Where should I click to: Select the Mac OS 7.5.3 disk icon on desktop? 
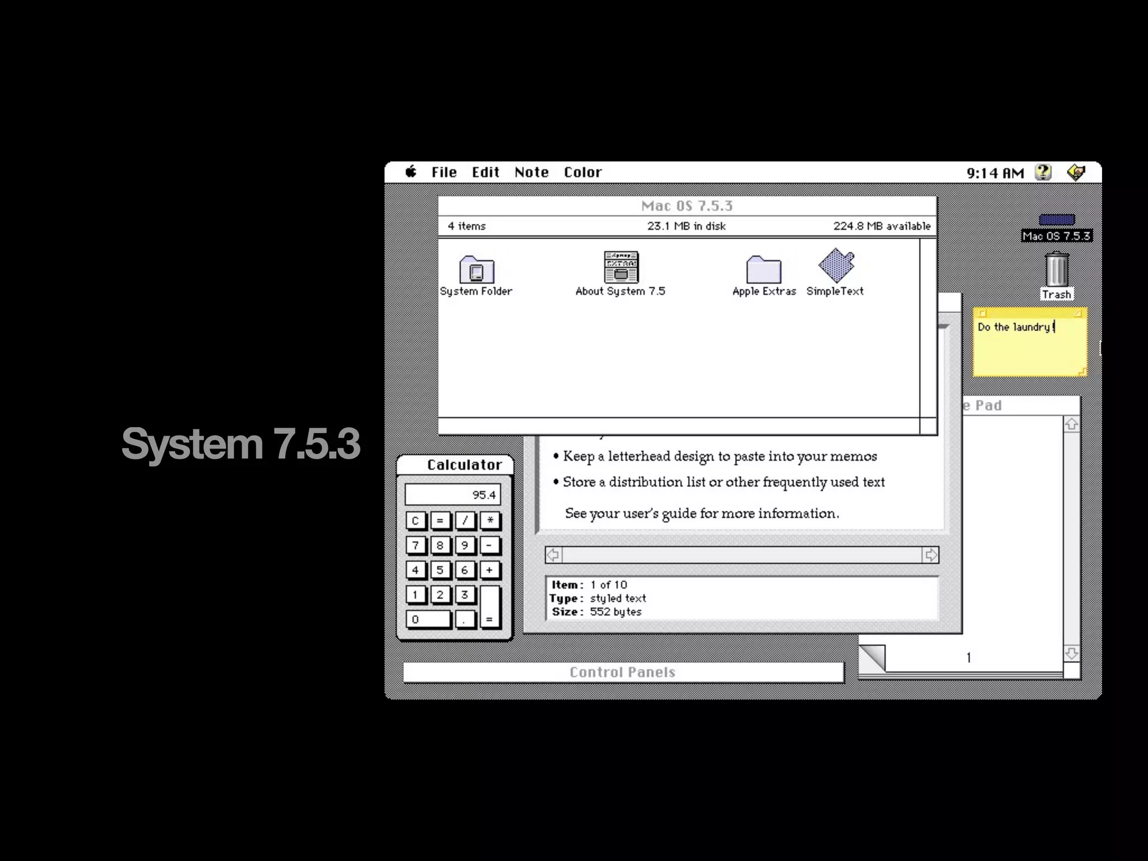click(x=1057, y=220)
